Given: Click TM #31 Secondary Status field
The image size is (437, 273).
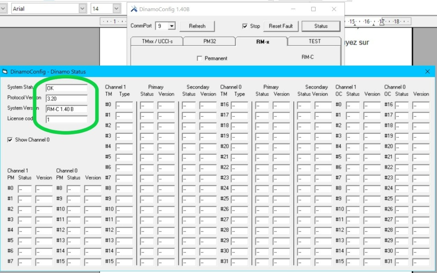Looking at the screenshot, I should pos(304,262).
